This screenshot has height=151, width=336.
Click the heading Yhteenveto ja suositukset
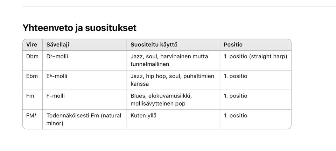point(79,28)
